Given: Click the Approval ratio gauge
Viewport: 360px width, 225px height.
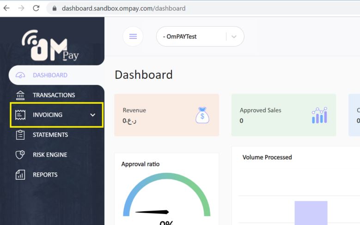Looking at the screenshot, I should [166, 196].
